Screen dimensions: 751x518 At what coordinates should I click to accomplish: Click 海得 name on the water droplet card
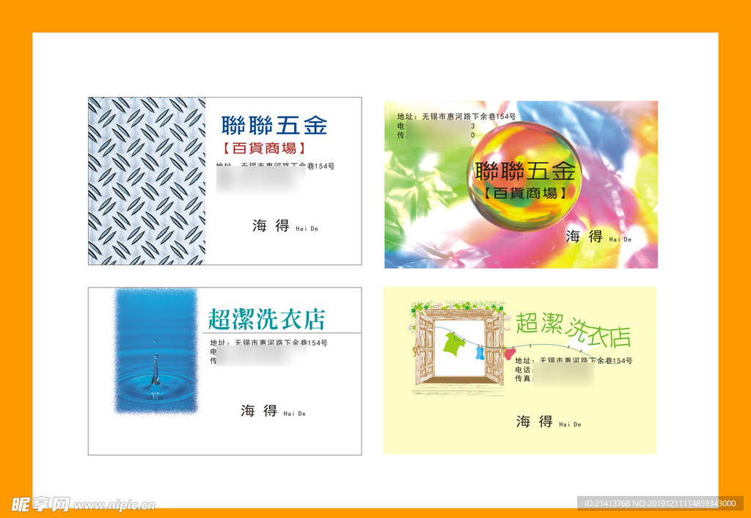point(260,411)
